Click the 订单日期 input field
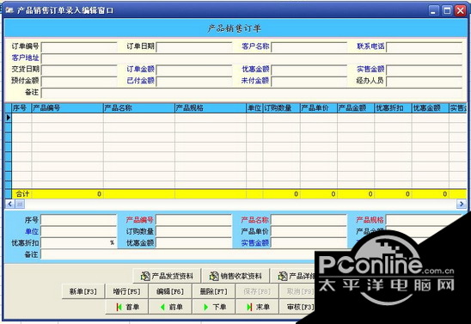 pyautogui.click(x=194, y=47)
